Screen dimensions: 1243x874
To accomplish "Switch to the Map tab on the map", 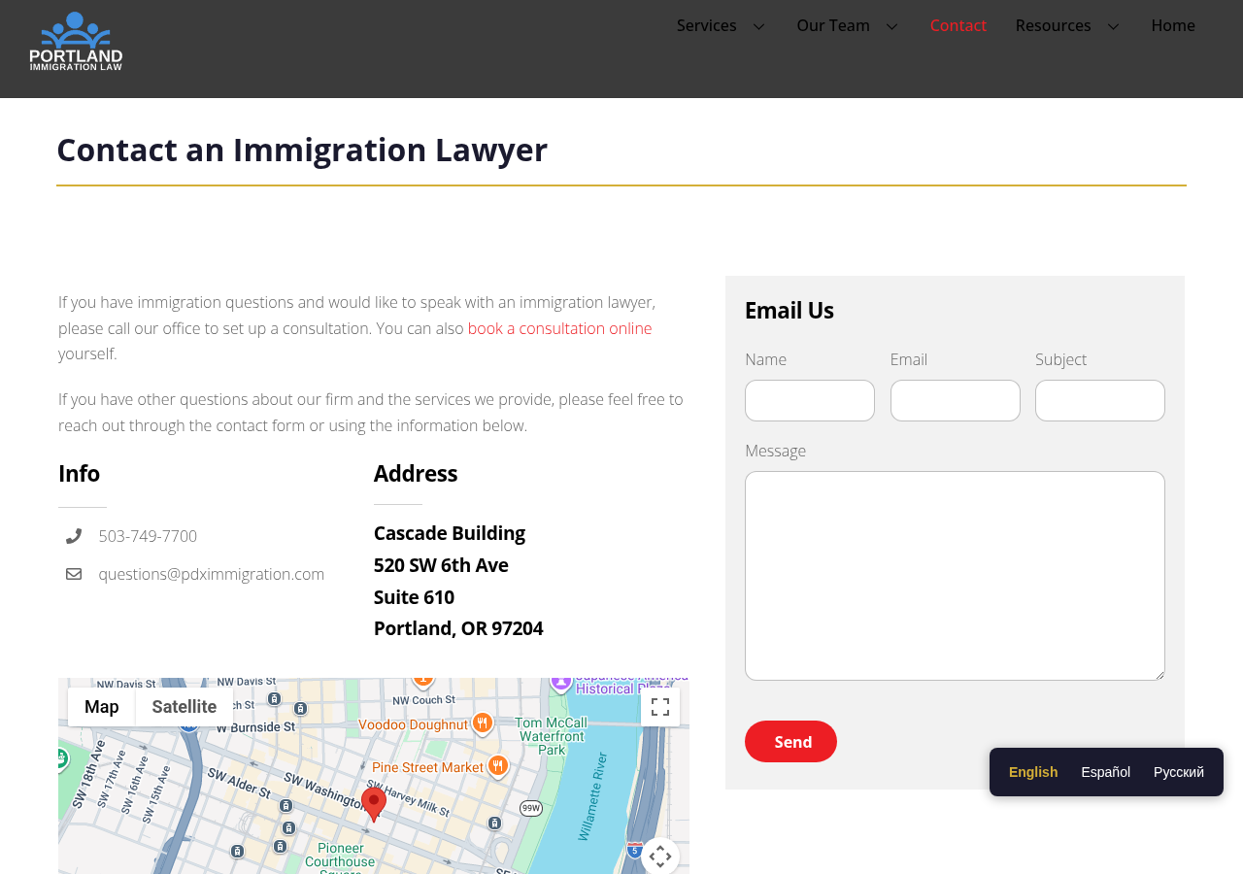I will pyautogui.click(x=100, y=705).
